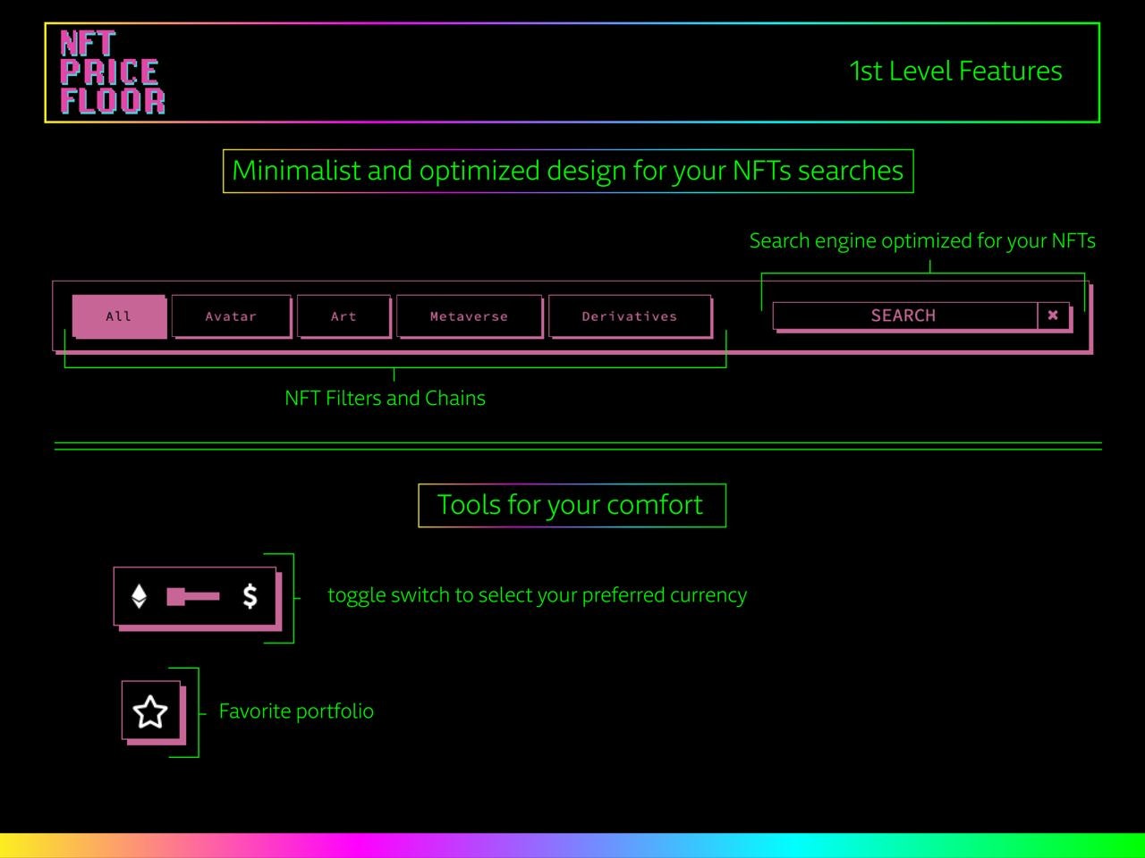1145x858 pixels.
Task: Click the '1st Level Features' heading
Action: [x=955, y=71]
